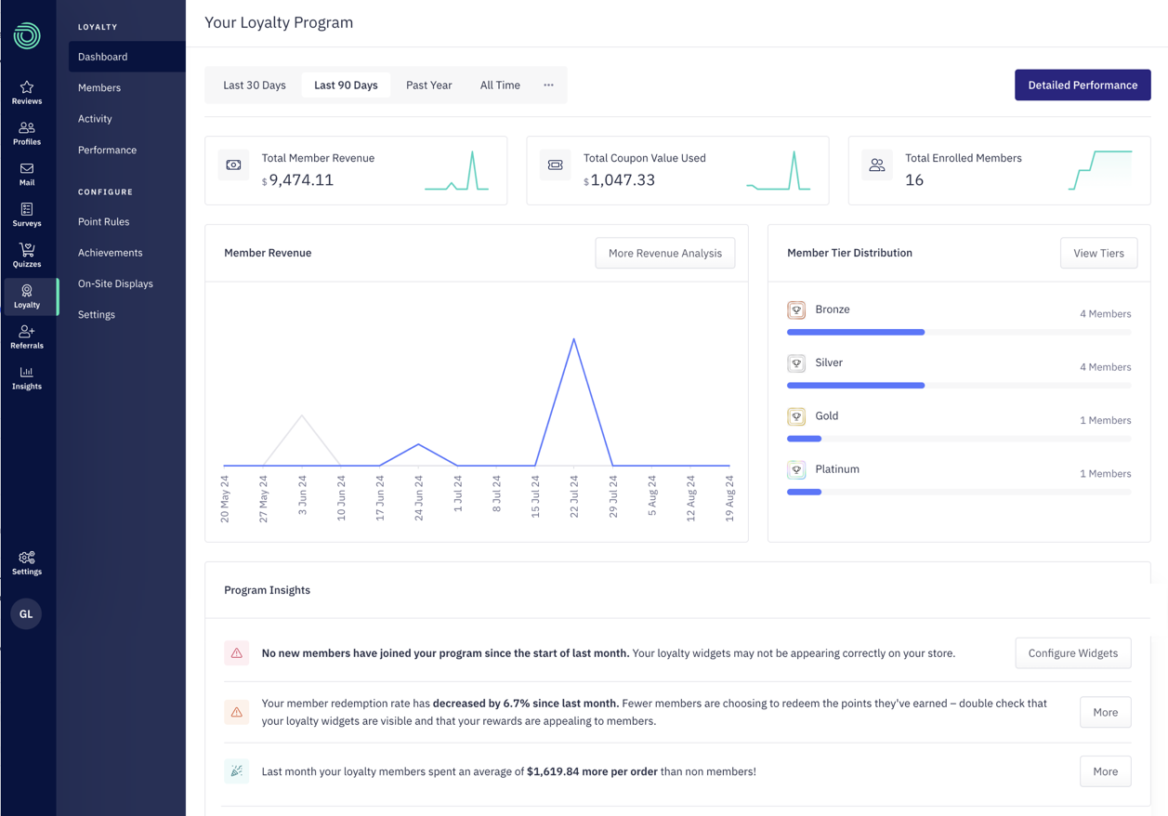The width and height of the screenshot is (1168, 816).
Task: Click More Revenue Analysis button
Action: [x=665, y=253]
